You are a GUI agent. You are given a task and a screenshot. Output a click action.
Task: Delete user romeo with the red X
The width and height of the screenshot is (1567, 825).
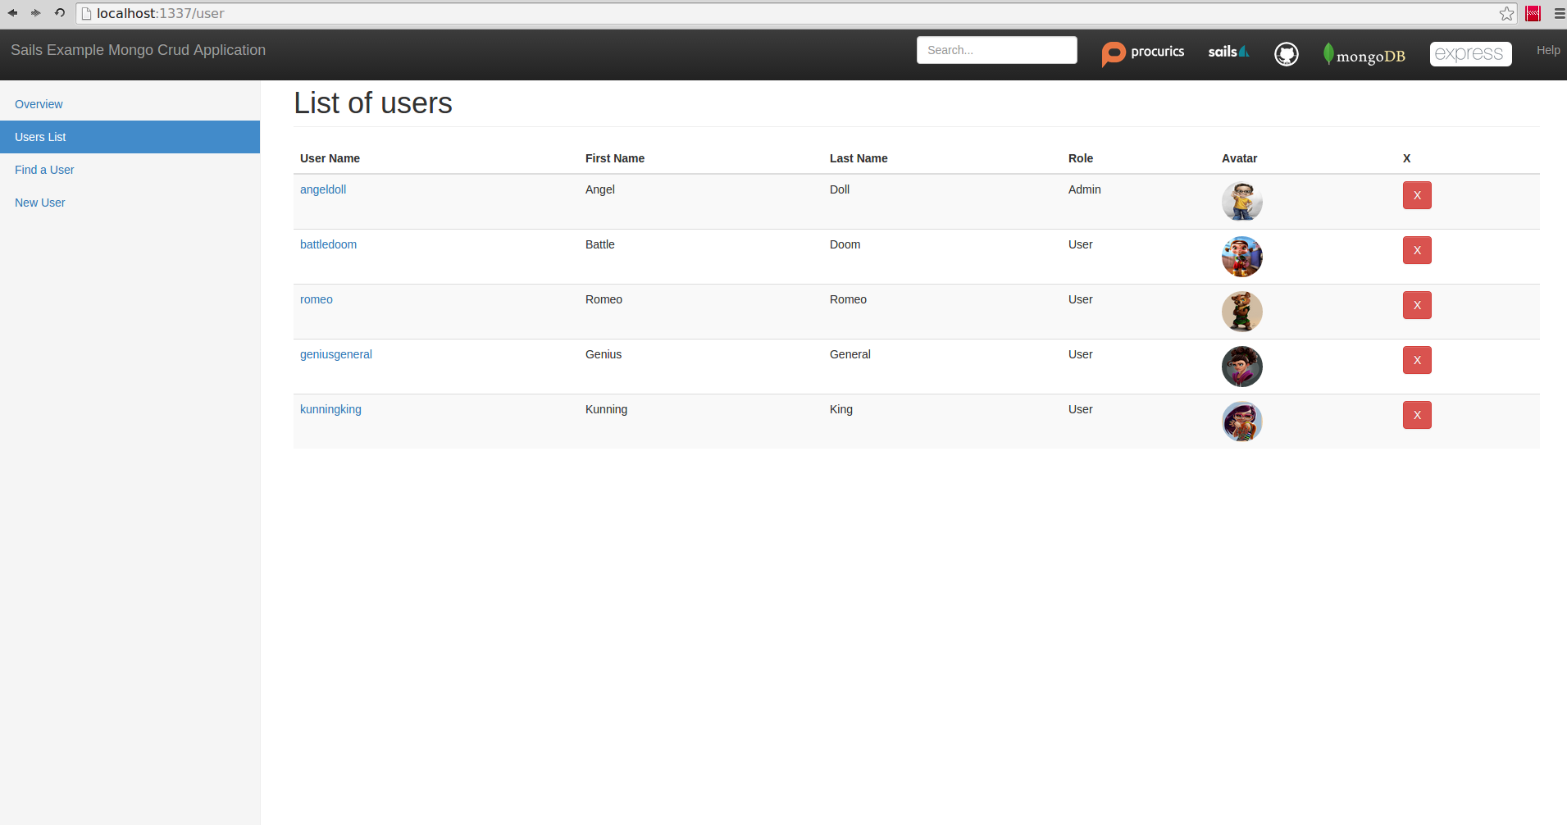point(1417,305)
